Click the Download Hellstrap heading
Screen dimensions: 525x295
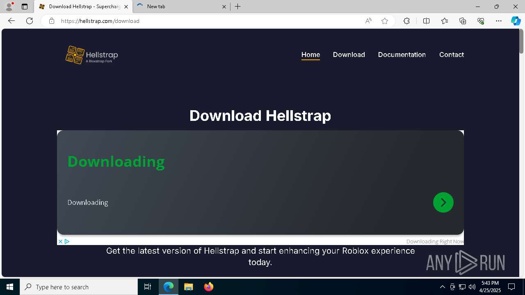(x=260, y=116)
